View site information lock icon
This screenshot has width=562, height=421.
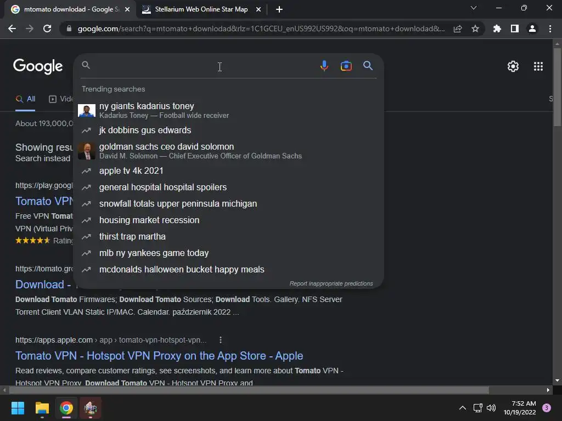(x=69, y=29)
